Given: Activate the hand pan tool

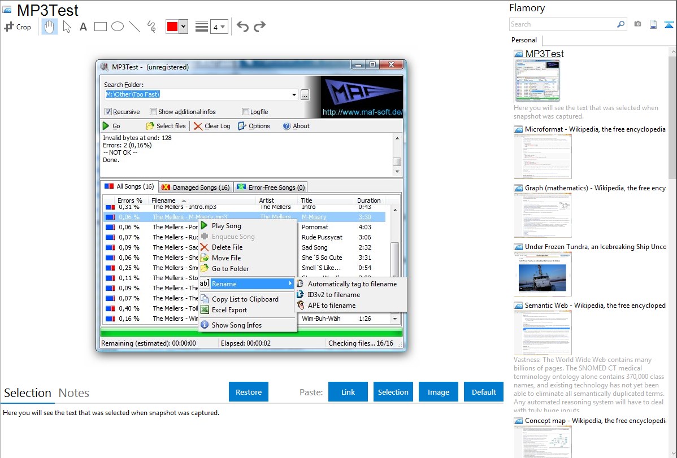Looking at the screenshot, I should click(x=49, y=27).
